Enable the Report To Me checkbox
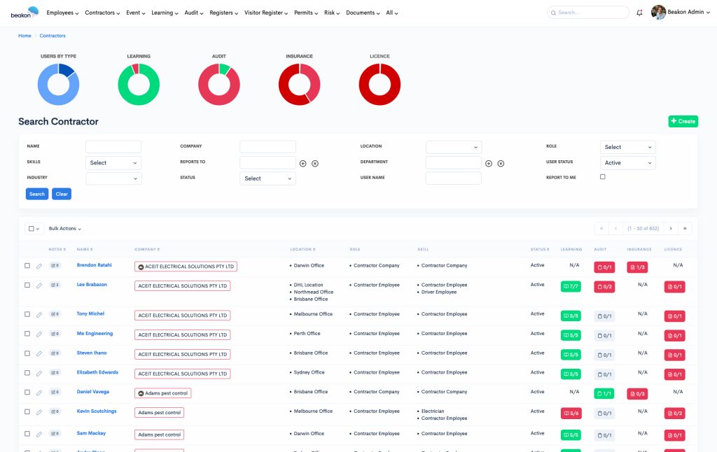Image resolution: width=717 pixels, height=452 pixels. point(603,178)
